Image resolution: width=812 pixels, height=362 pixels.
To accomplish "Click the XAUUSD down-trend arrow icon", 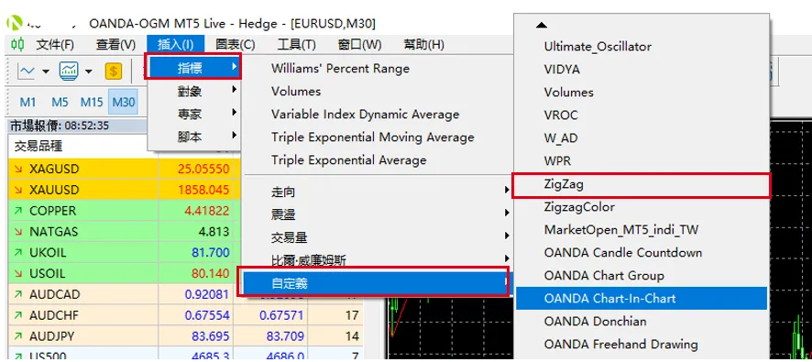I will pos(19,190).
